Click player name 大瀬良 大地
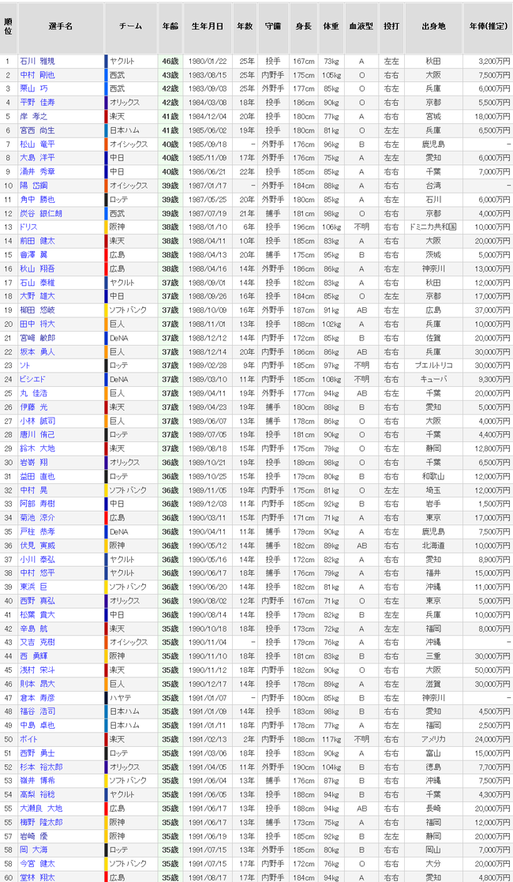Screen dimensions: 513x882 [40, 809]
